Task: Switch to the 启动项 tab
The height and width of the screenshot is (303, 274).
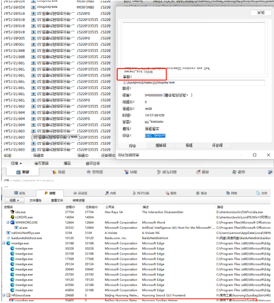Action: pos(80,193)
